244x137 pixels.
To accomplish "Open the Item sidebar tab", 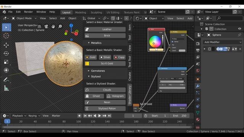I will (x=130, y=27).
